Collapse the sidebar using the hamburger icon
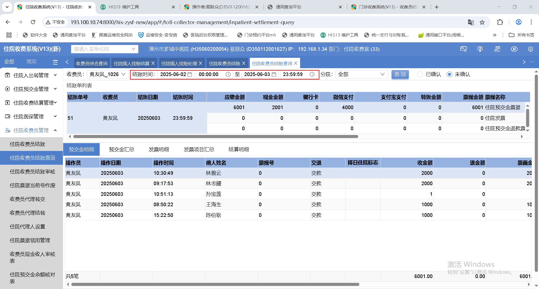This screenshot has height=289, width=539. 55,62
